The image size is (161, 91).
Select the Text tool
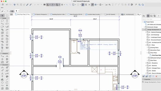[x=2, y=74]
